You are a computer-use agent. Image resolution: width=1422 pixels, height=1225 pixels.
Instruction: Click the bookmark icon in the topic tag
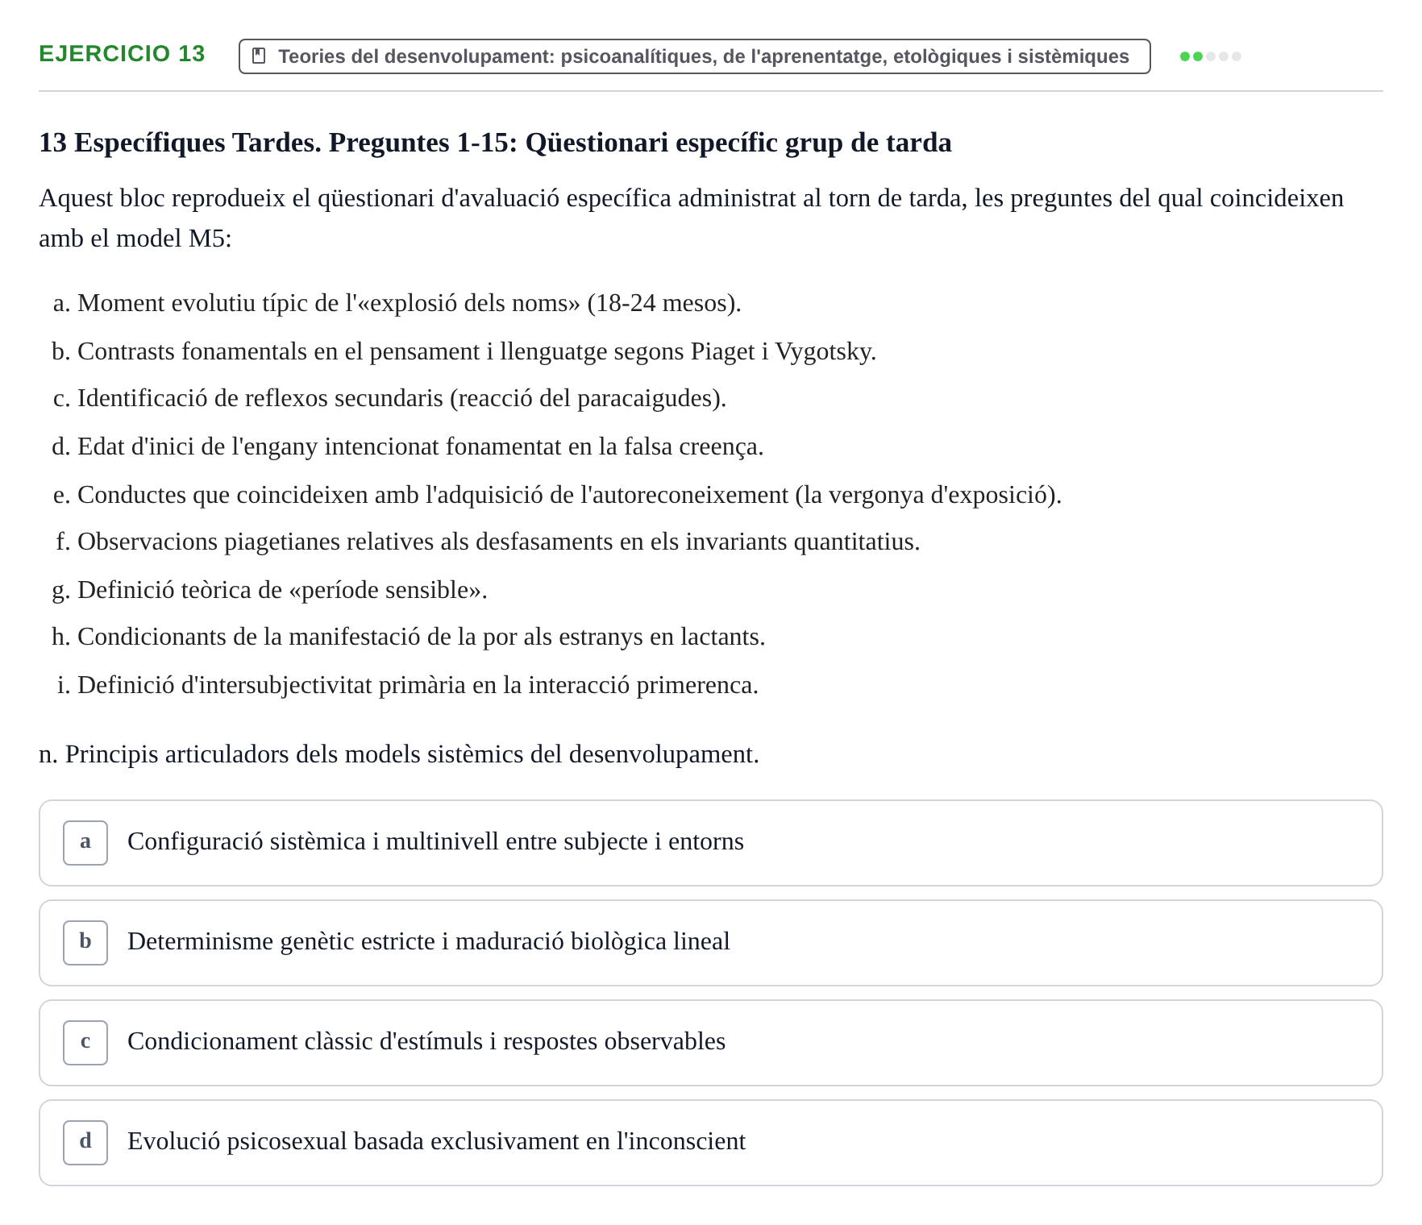point(259,56)
